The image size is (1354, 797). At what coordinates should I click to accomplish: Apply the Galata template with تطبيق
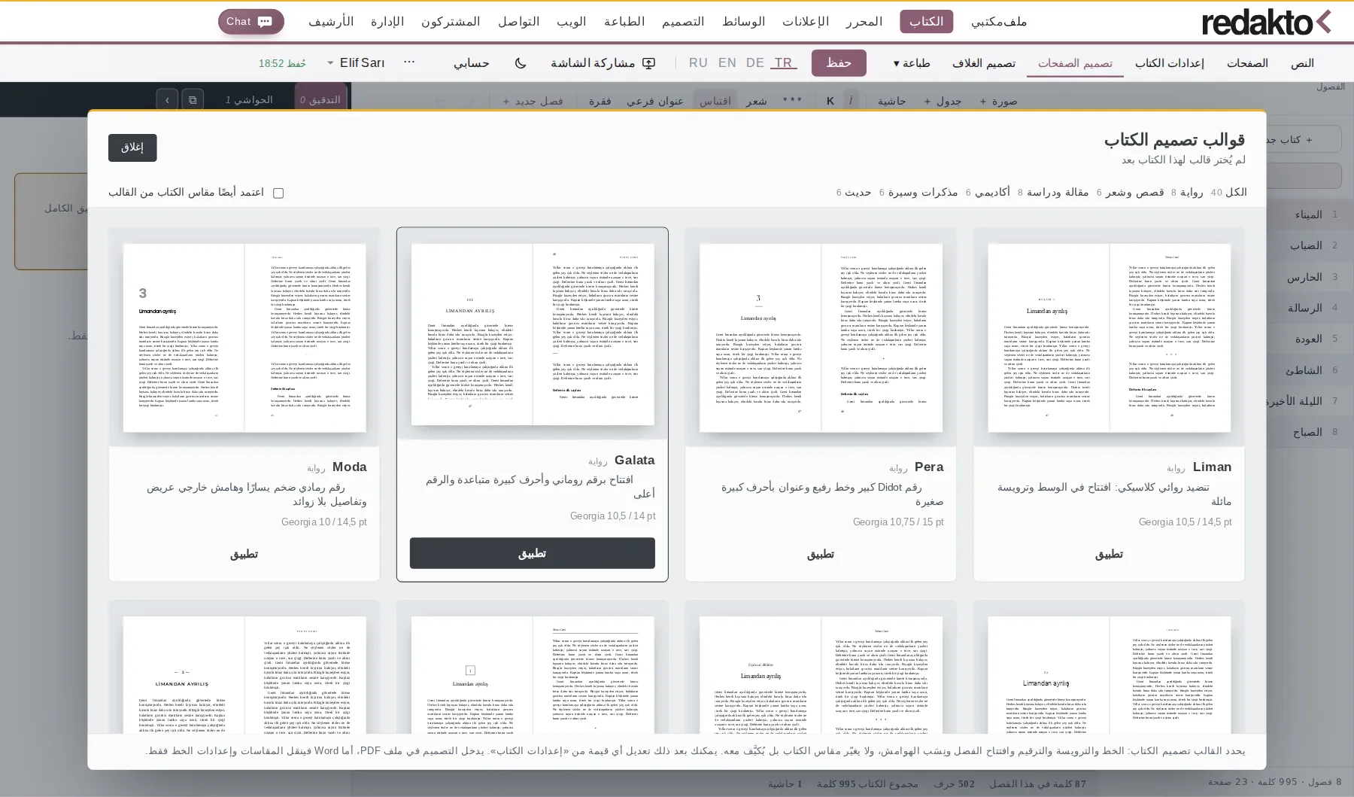[533, 553]
